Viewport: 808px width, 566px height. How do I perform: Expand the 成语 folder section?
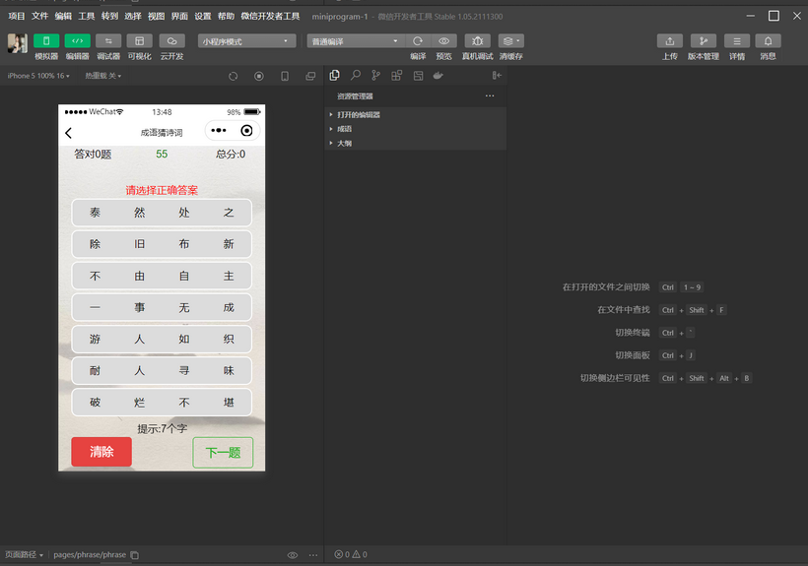416,129
